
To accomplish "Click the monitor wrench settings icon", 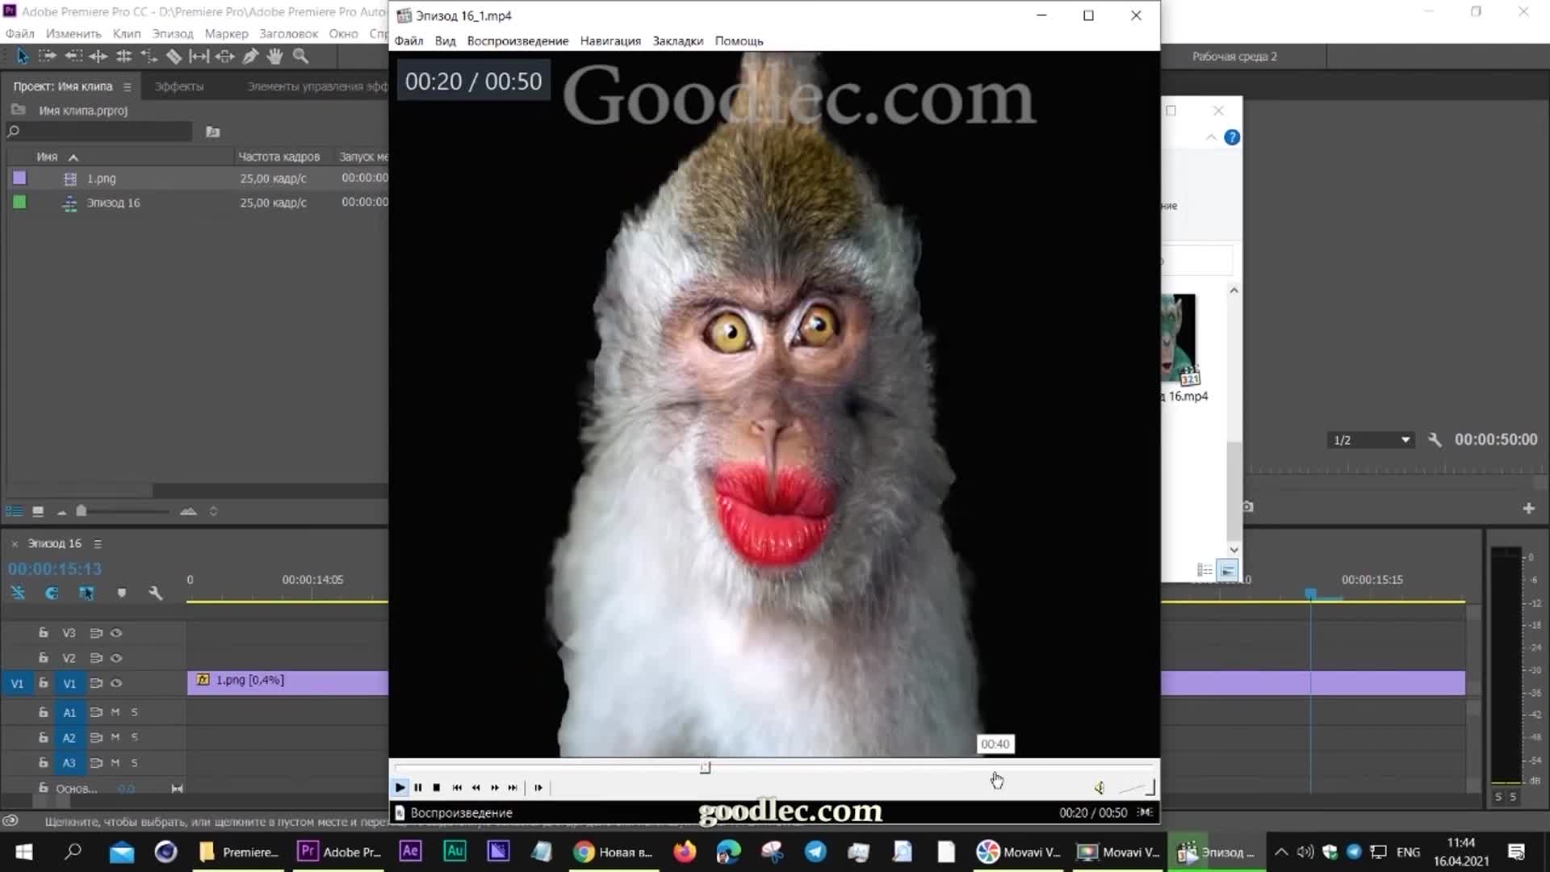I will point(1435,440).
